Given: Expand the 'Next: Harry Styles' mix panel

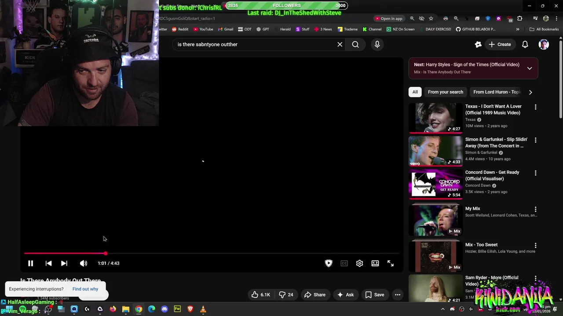Looking at the screenshot, I should (x=530, y=68).
